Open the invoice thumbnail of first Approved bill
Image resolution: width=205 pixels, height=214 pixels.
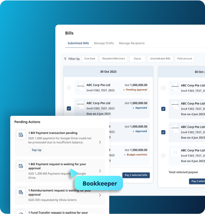(81, 105)
